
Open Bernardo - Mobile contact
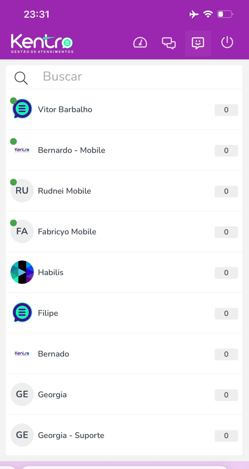pos(71,150)
